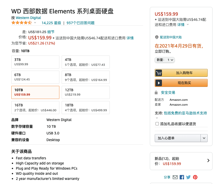
Task: Select the 12TB capacity option
Action: pyautogui.click(x=86, y=92)
